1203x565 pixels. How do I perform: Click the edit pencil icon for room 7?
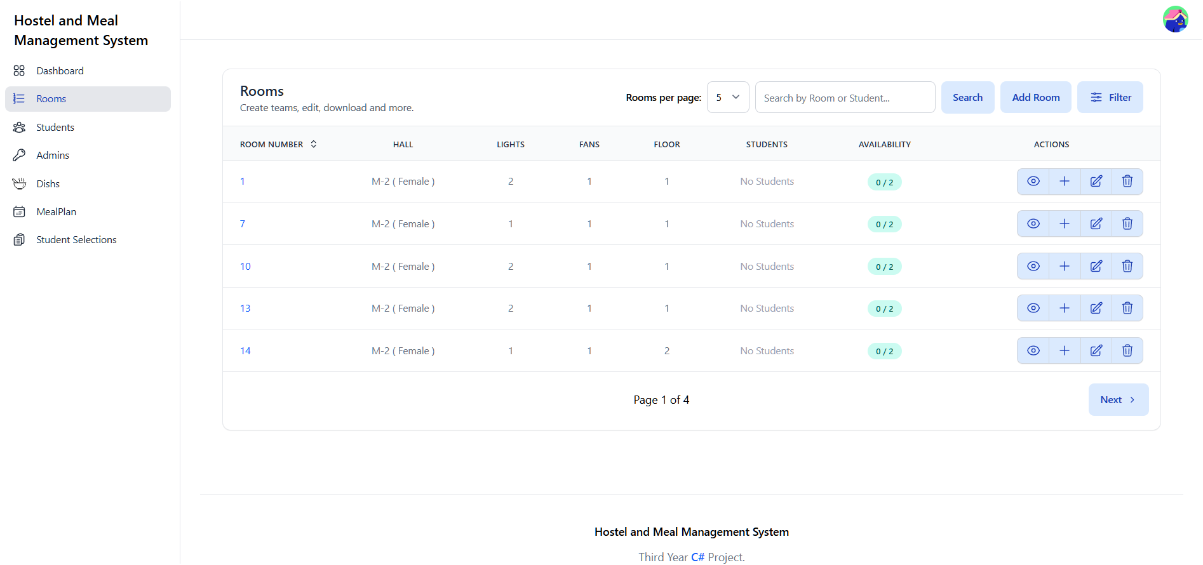pyautogui.click(x=1096, y=224)
